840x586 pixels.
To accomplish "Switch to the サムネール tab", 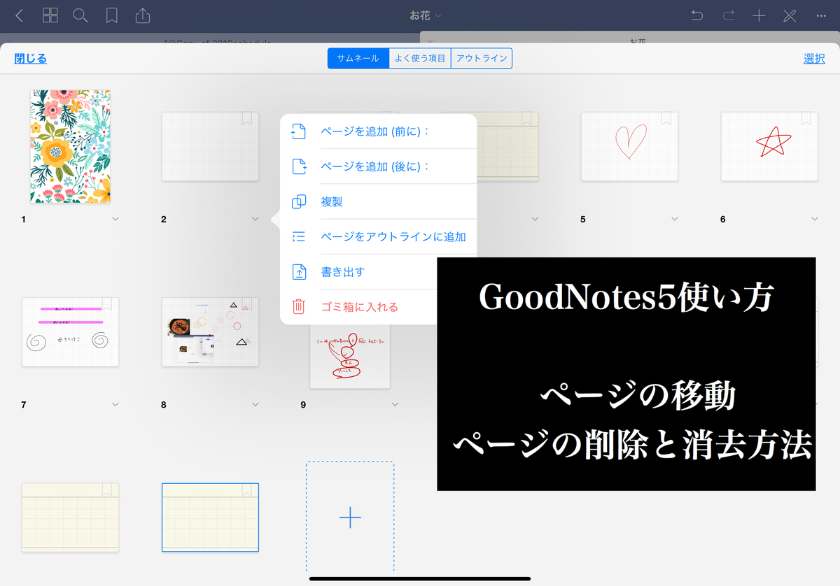I will pyautogui.click(x=358, y=58).
